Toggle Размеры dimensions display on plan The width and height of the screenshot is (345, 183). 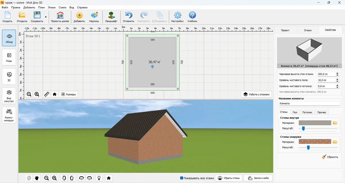coord(68,94)
